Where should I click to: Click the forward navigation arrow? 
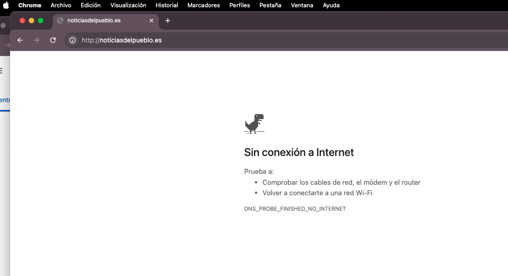(36, 40)
